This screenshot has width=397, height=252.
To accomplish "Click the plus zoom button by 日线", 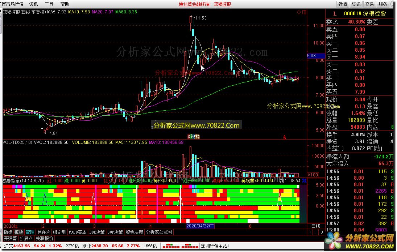I will pos(310,232).
